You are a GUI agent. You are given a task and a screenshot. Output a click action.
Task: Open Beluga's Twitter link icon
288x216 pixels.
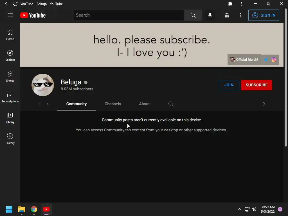[x=266, y=60]
